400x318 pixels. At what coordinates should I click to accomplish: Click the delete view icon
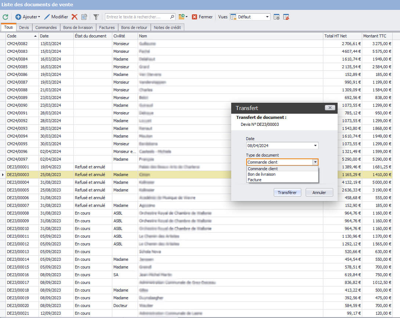[286, 17]
